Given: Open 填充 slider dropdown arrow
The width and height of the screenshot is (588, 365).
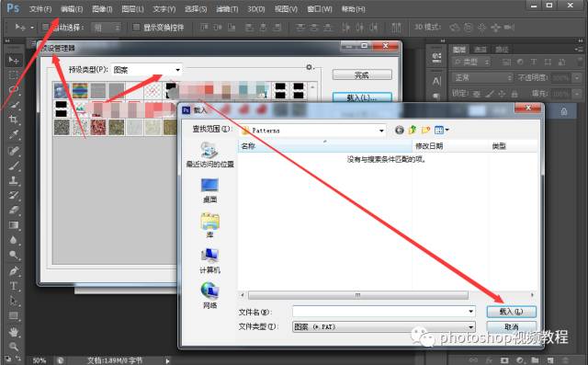Looking at the screenshot, I should coord(577,93).
